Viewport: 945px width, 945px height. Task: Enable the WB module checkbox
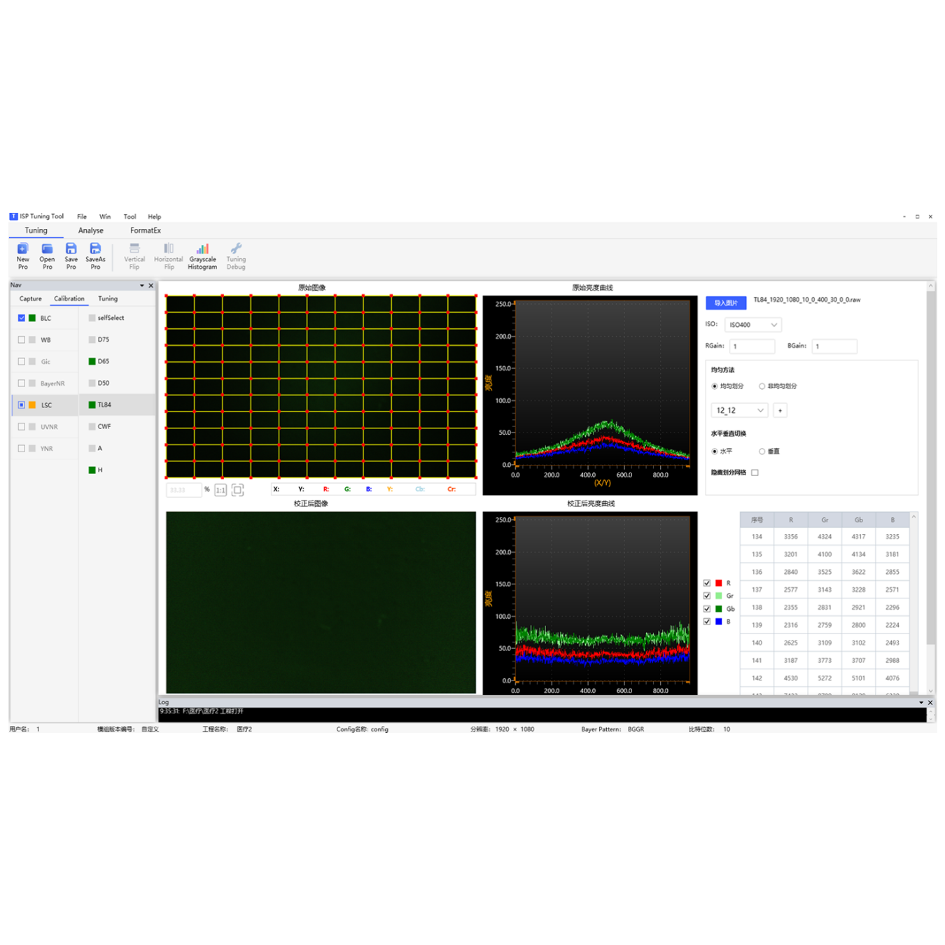[x=22, y=339]
